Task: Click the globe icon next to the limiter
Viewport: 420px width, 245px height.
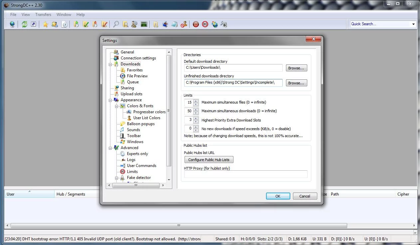Action: [214, 24]
